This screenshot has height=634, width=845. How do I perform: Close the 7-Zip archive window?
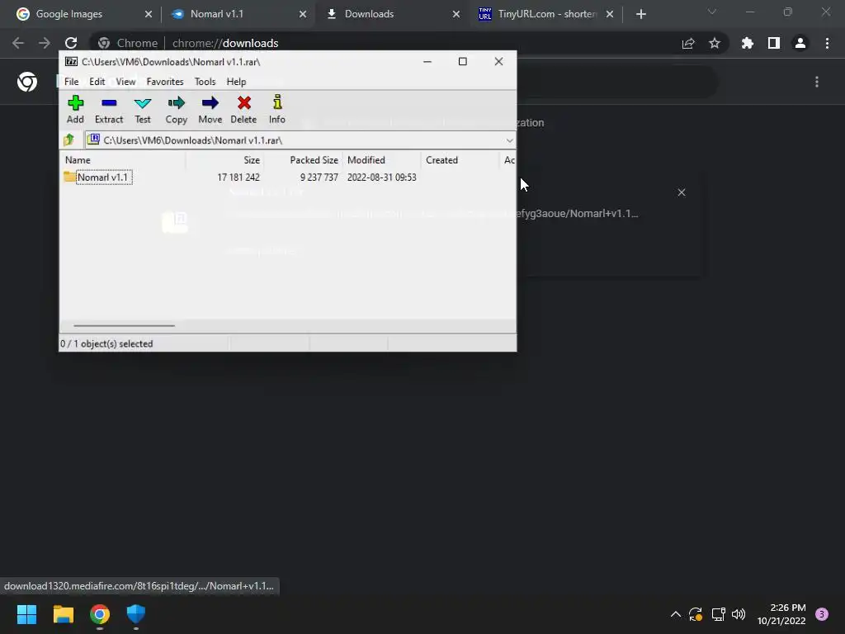point(498,61)
